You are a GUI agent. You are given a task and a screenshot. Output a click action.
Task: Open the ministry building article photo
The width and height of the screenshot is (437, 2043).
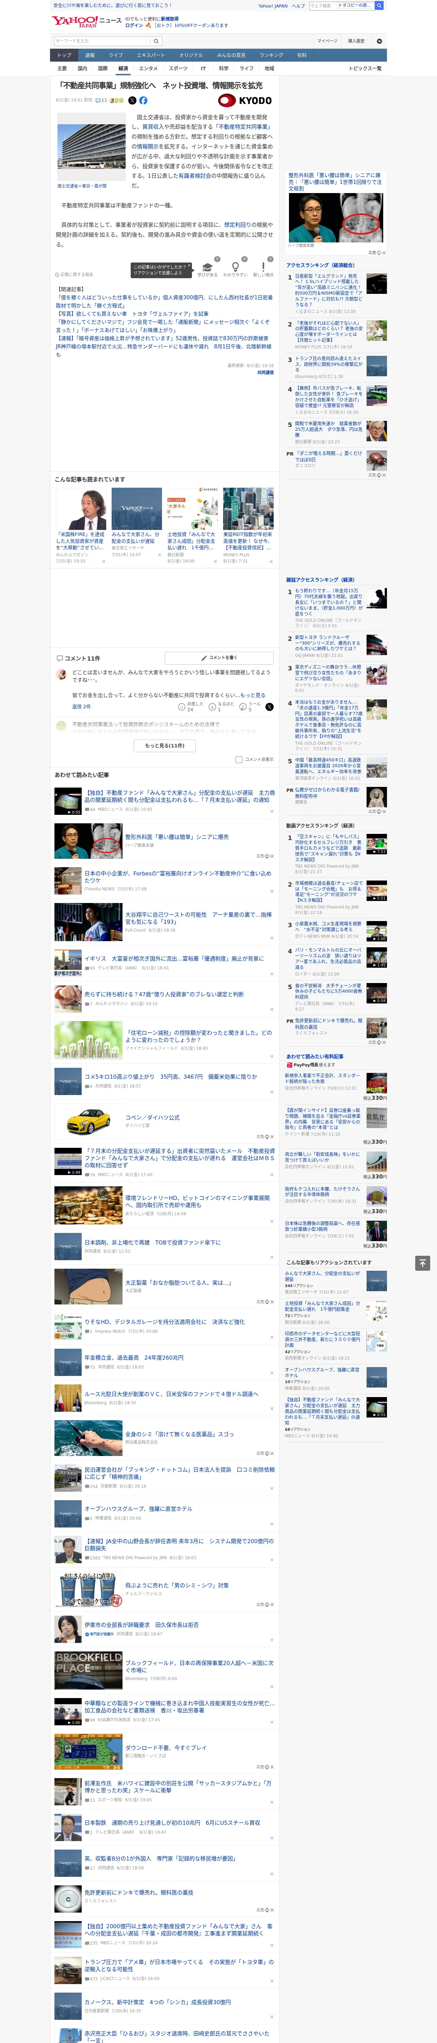coord(92,147)
